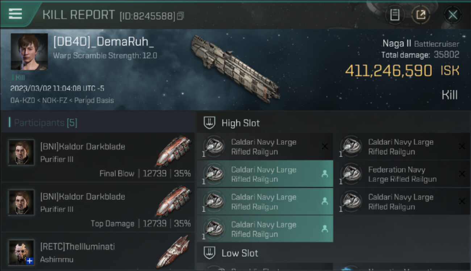Click the Low Slot section icon
471x271 pixels.
[x=210, y=253]
